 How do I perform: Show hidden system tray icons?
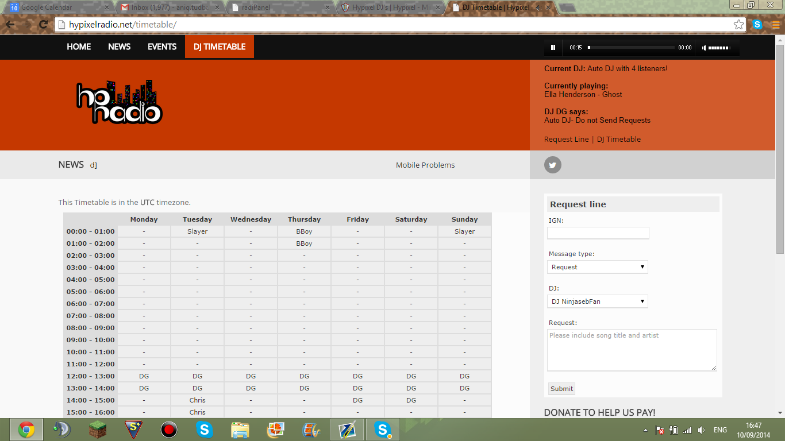coord(645,430)
